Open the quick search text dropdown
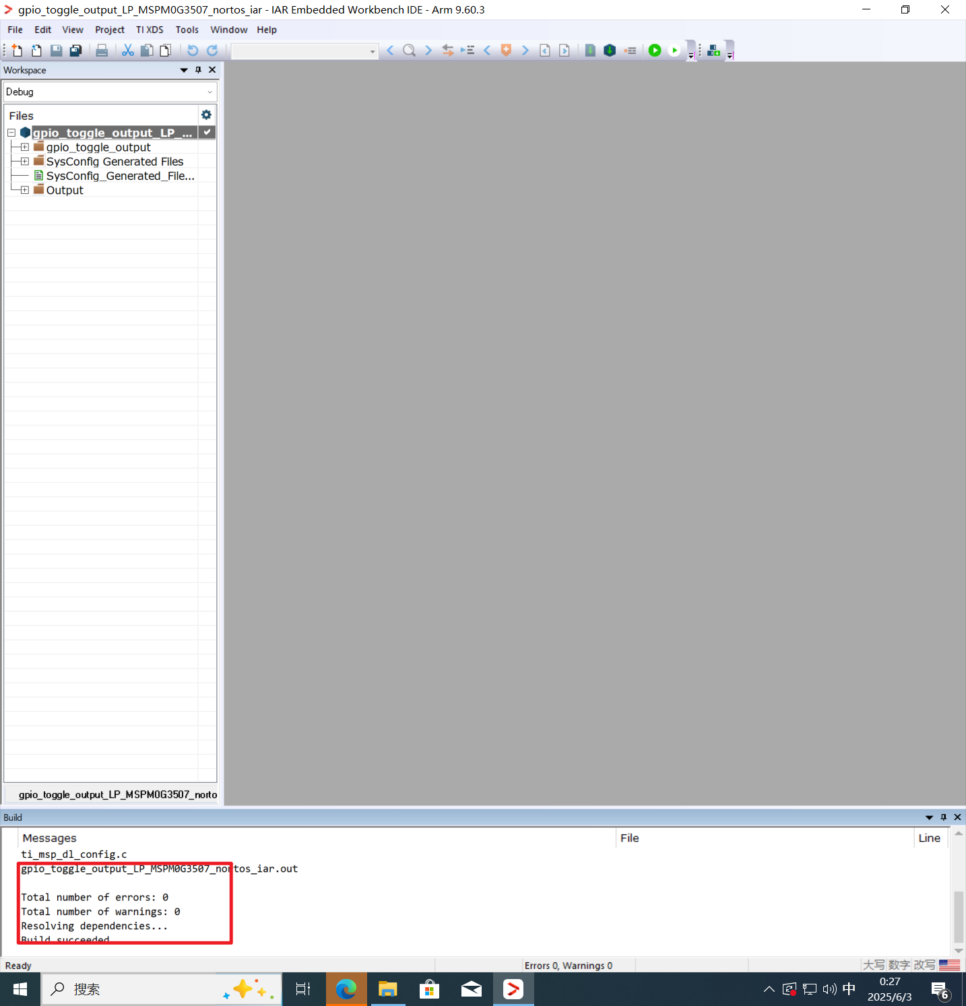Viewport: 966px width, 1006px height. [373, 51]
